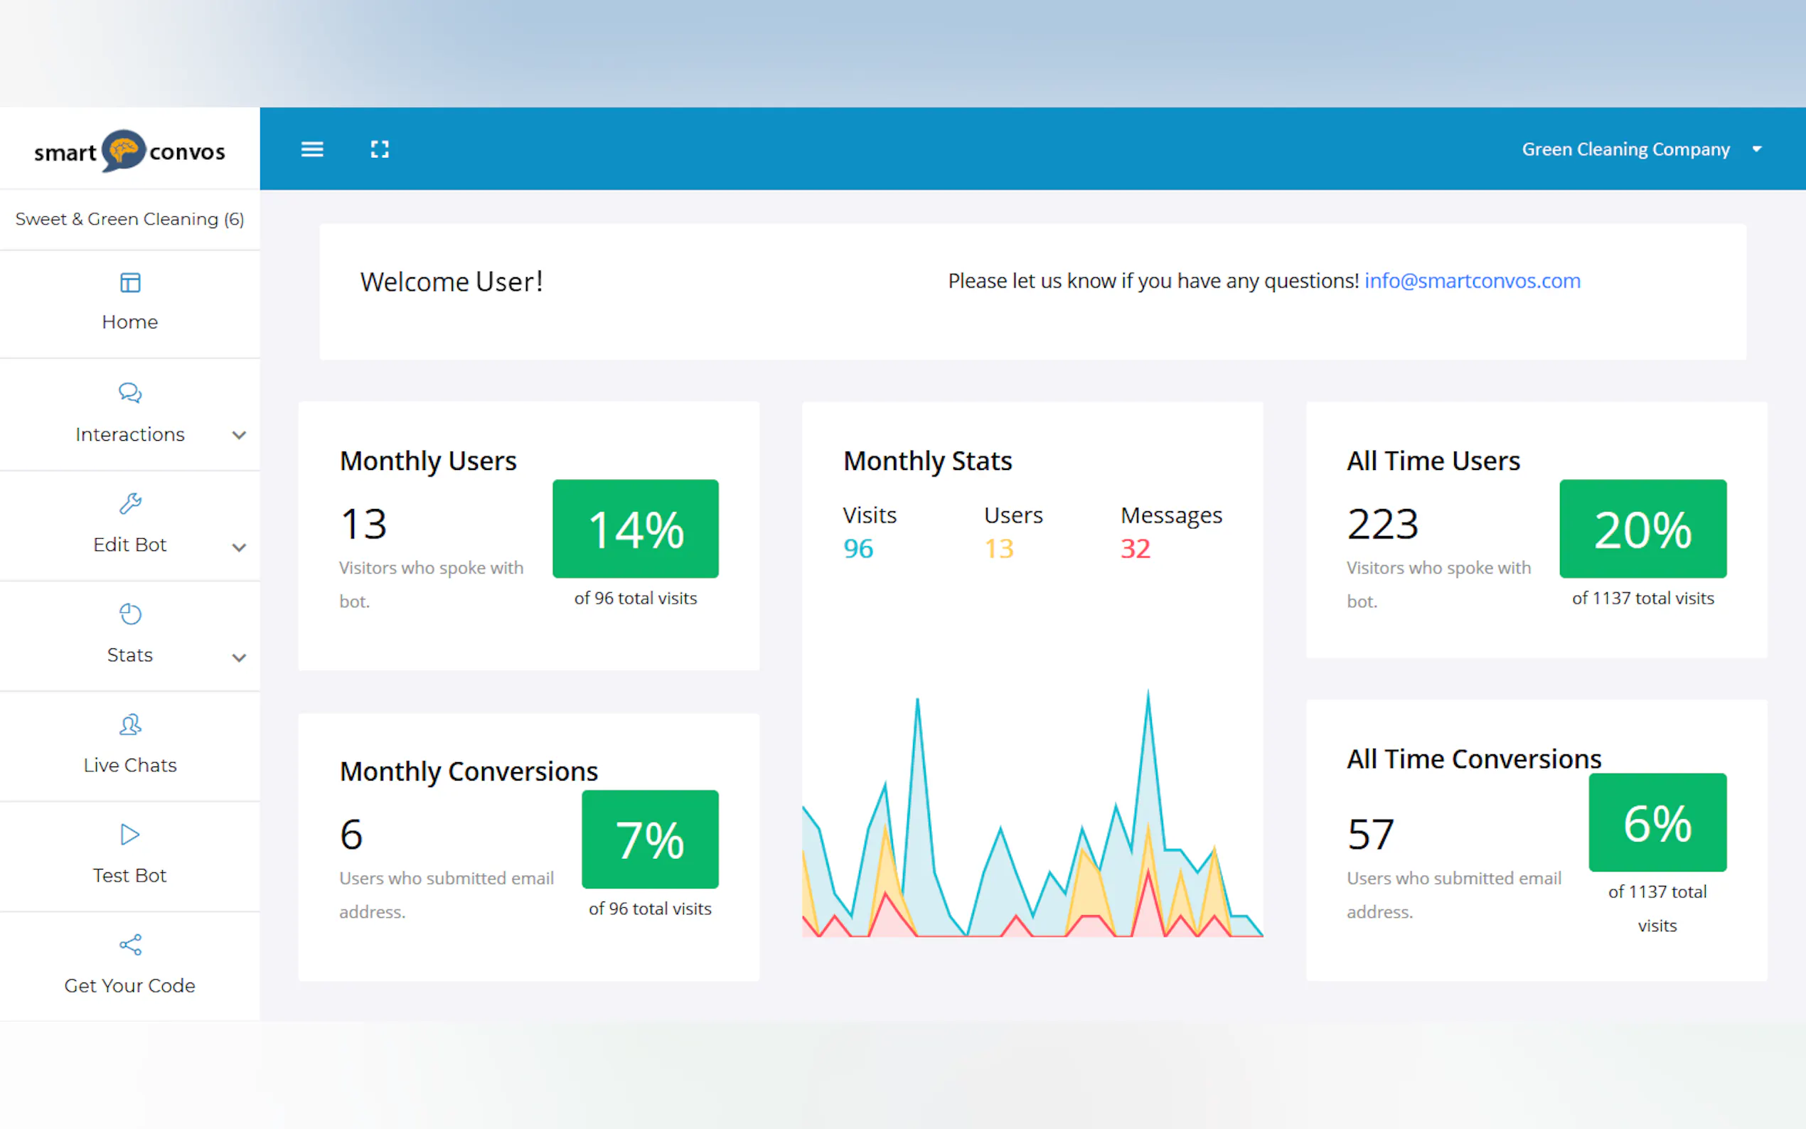Expand the Interactions submenu chevron
Image resolution: width=1806 pixels, height=1129 pixels.
[239, 435]
